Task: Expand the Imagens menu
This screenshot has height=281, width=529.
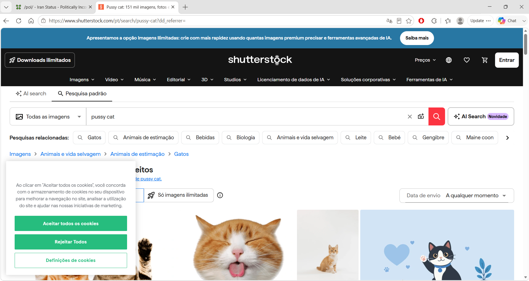Action: click(82, 80)
